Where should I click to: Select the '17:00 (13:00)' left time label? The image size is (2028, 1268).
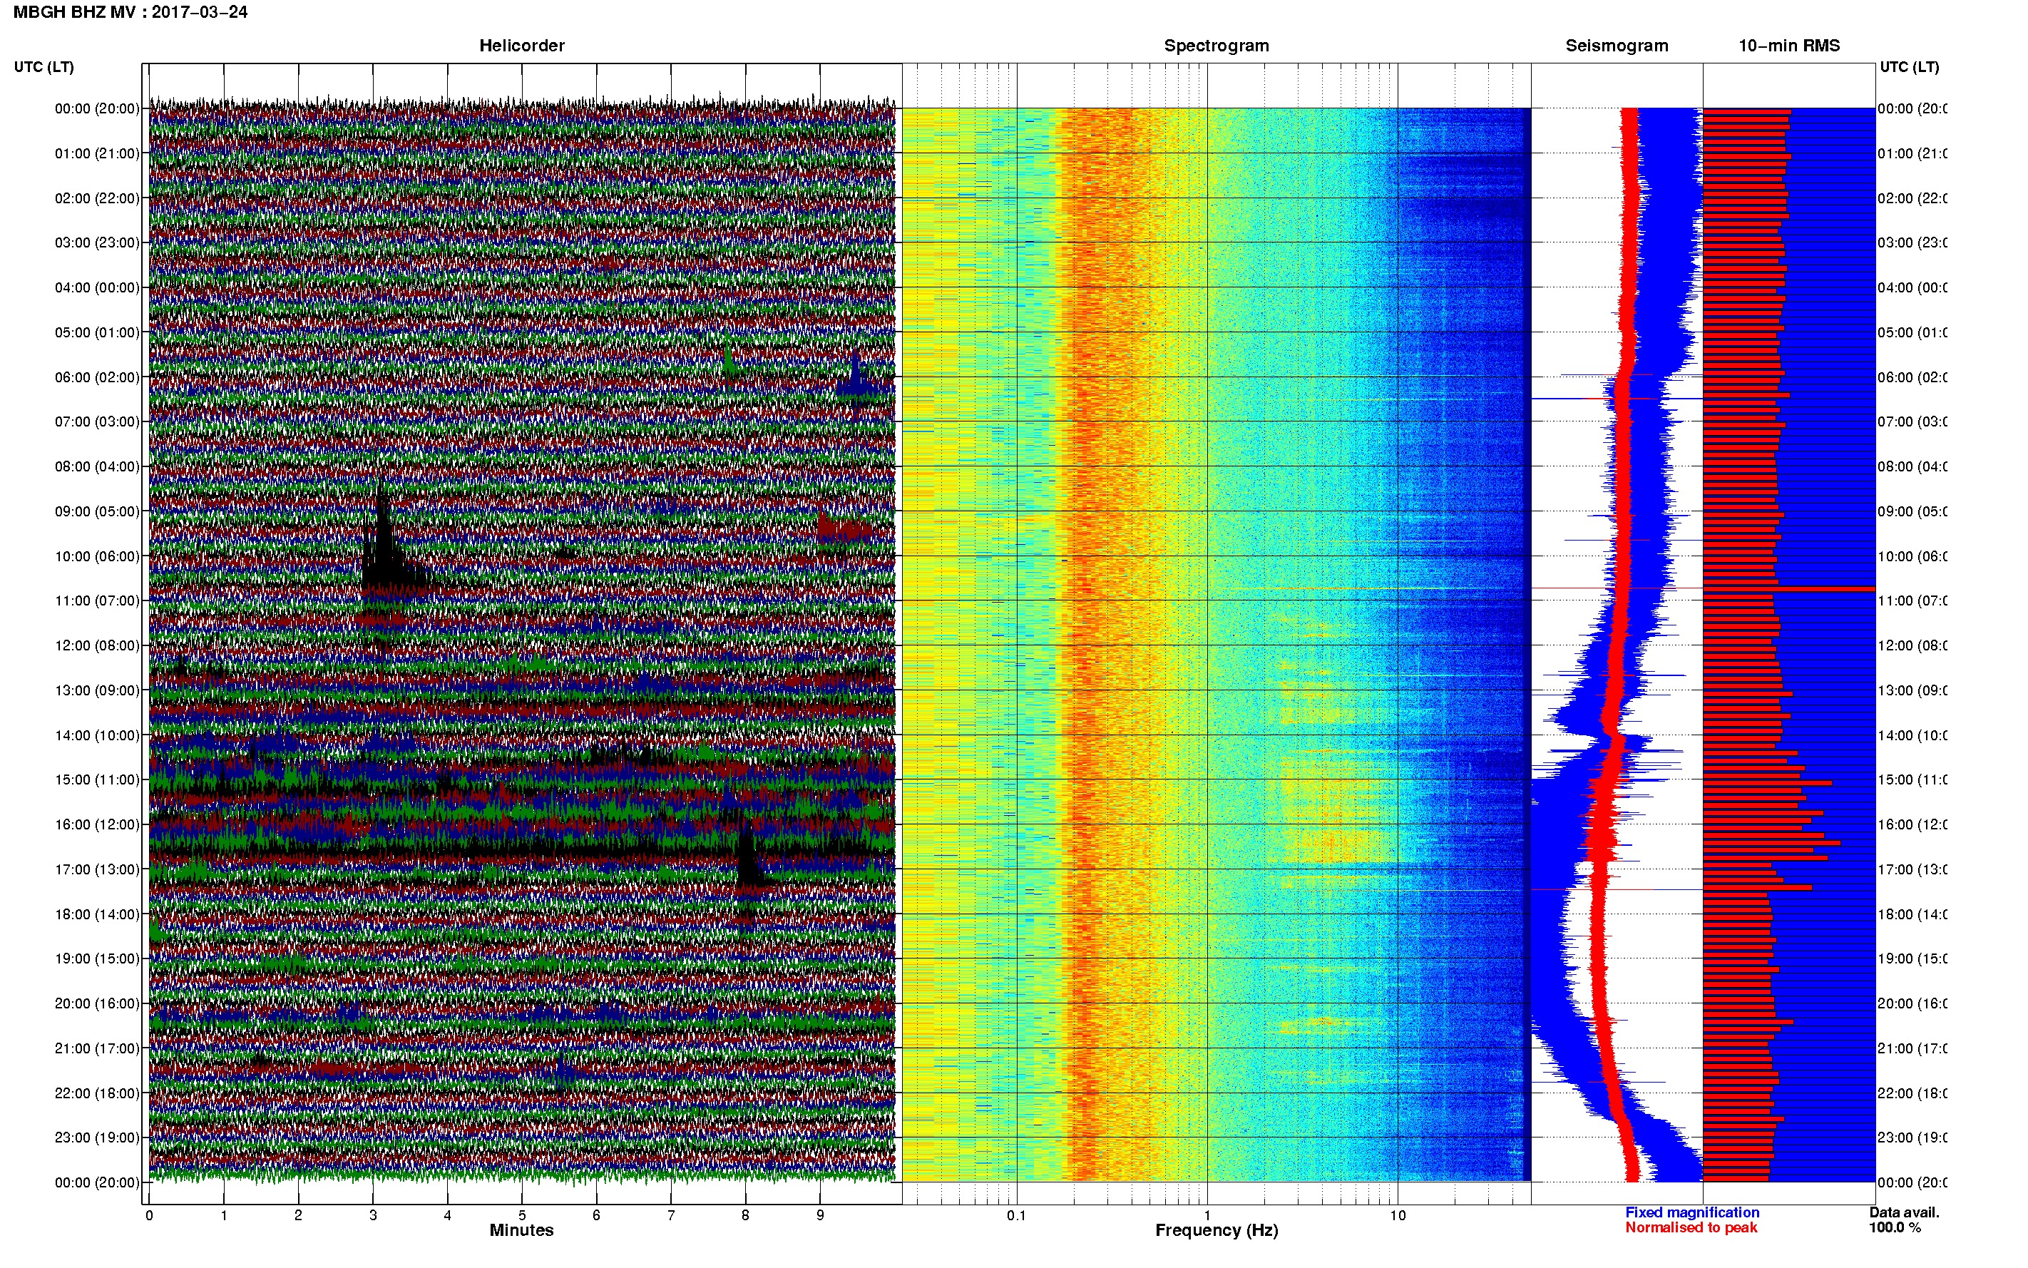[96, 869]
